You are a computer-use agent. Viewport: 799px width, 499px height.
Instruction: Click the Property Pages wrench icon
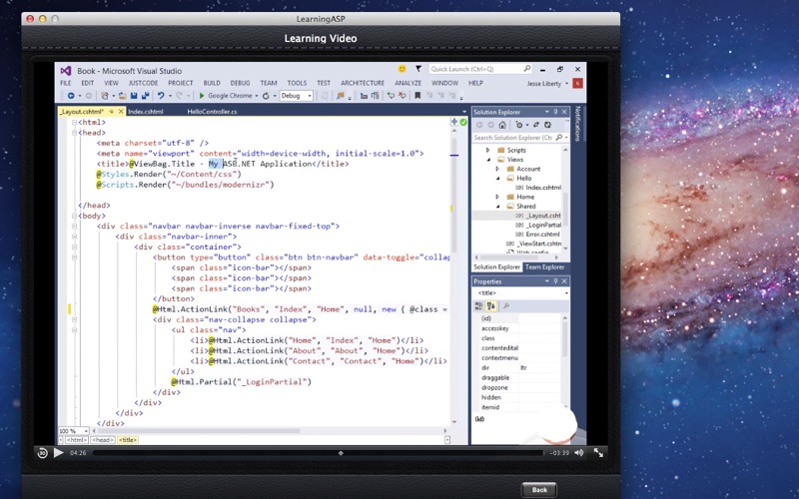[506, 306]
